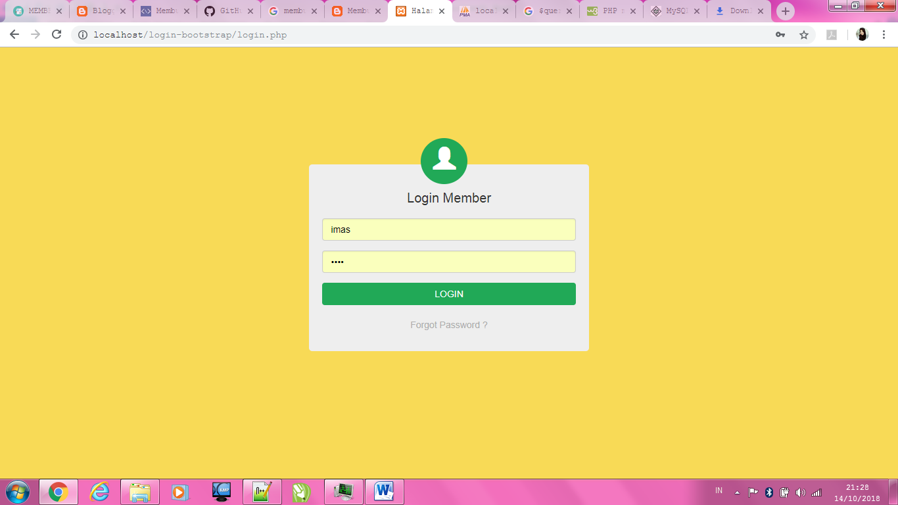Click the browser profile avatar menu
The image size is (898, 505).
tap(863, 35)
